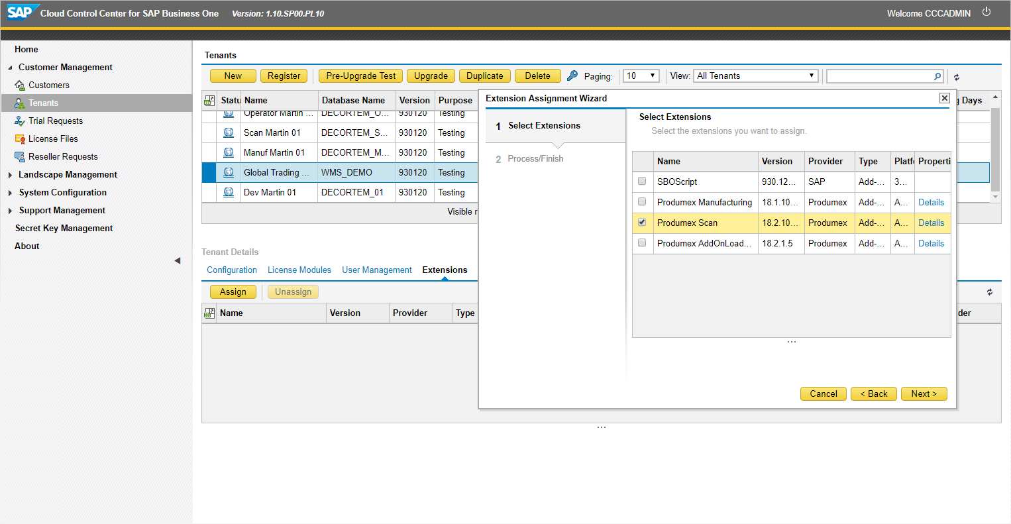
Task: Click the refresh icon next to search box
Action: [956, 77]
